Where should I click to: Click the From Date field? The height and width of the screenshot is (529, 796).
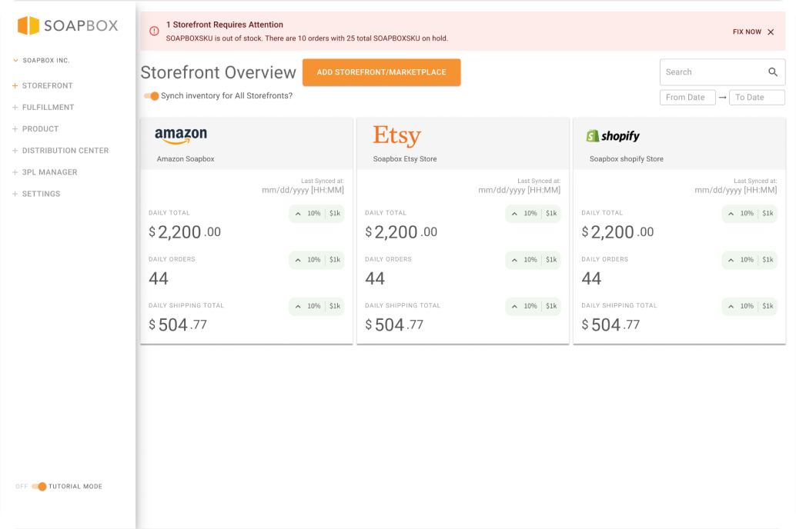click(x=687, y=98)
